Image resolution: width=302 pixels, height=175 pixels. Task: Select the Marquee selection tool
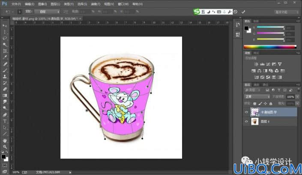[x=5, y=32]
